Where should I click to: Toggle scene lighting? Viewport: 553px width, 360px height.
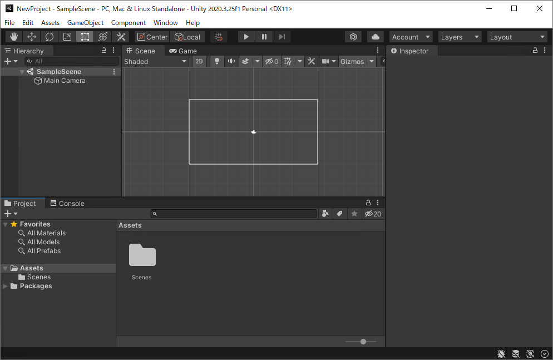coord(217,61)
